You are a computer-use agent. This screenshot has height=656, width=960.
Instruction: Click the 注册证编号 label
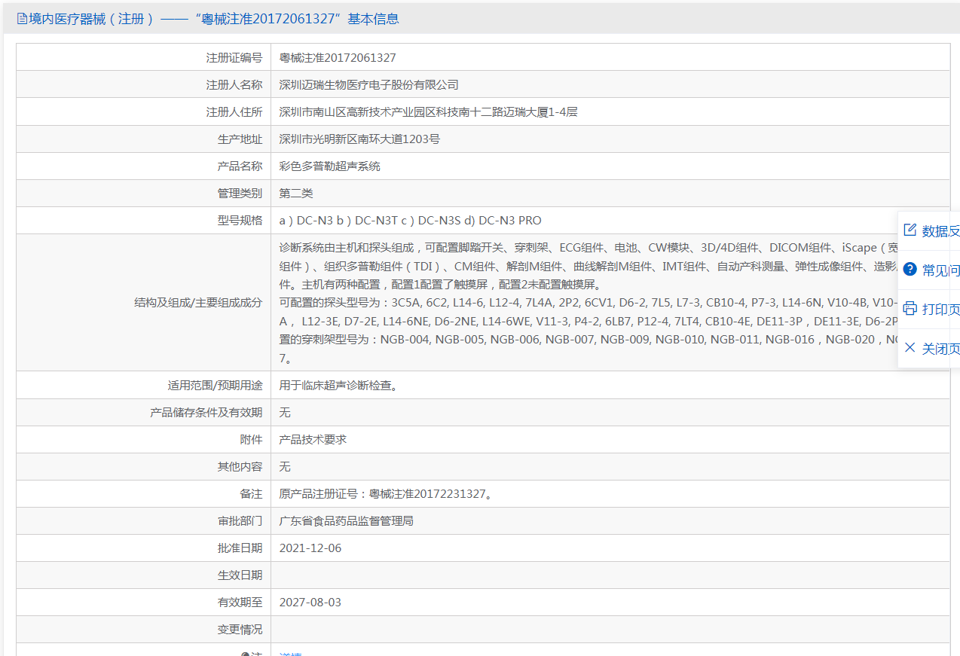click(234, 57)
